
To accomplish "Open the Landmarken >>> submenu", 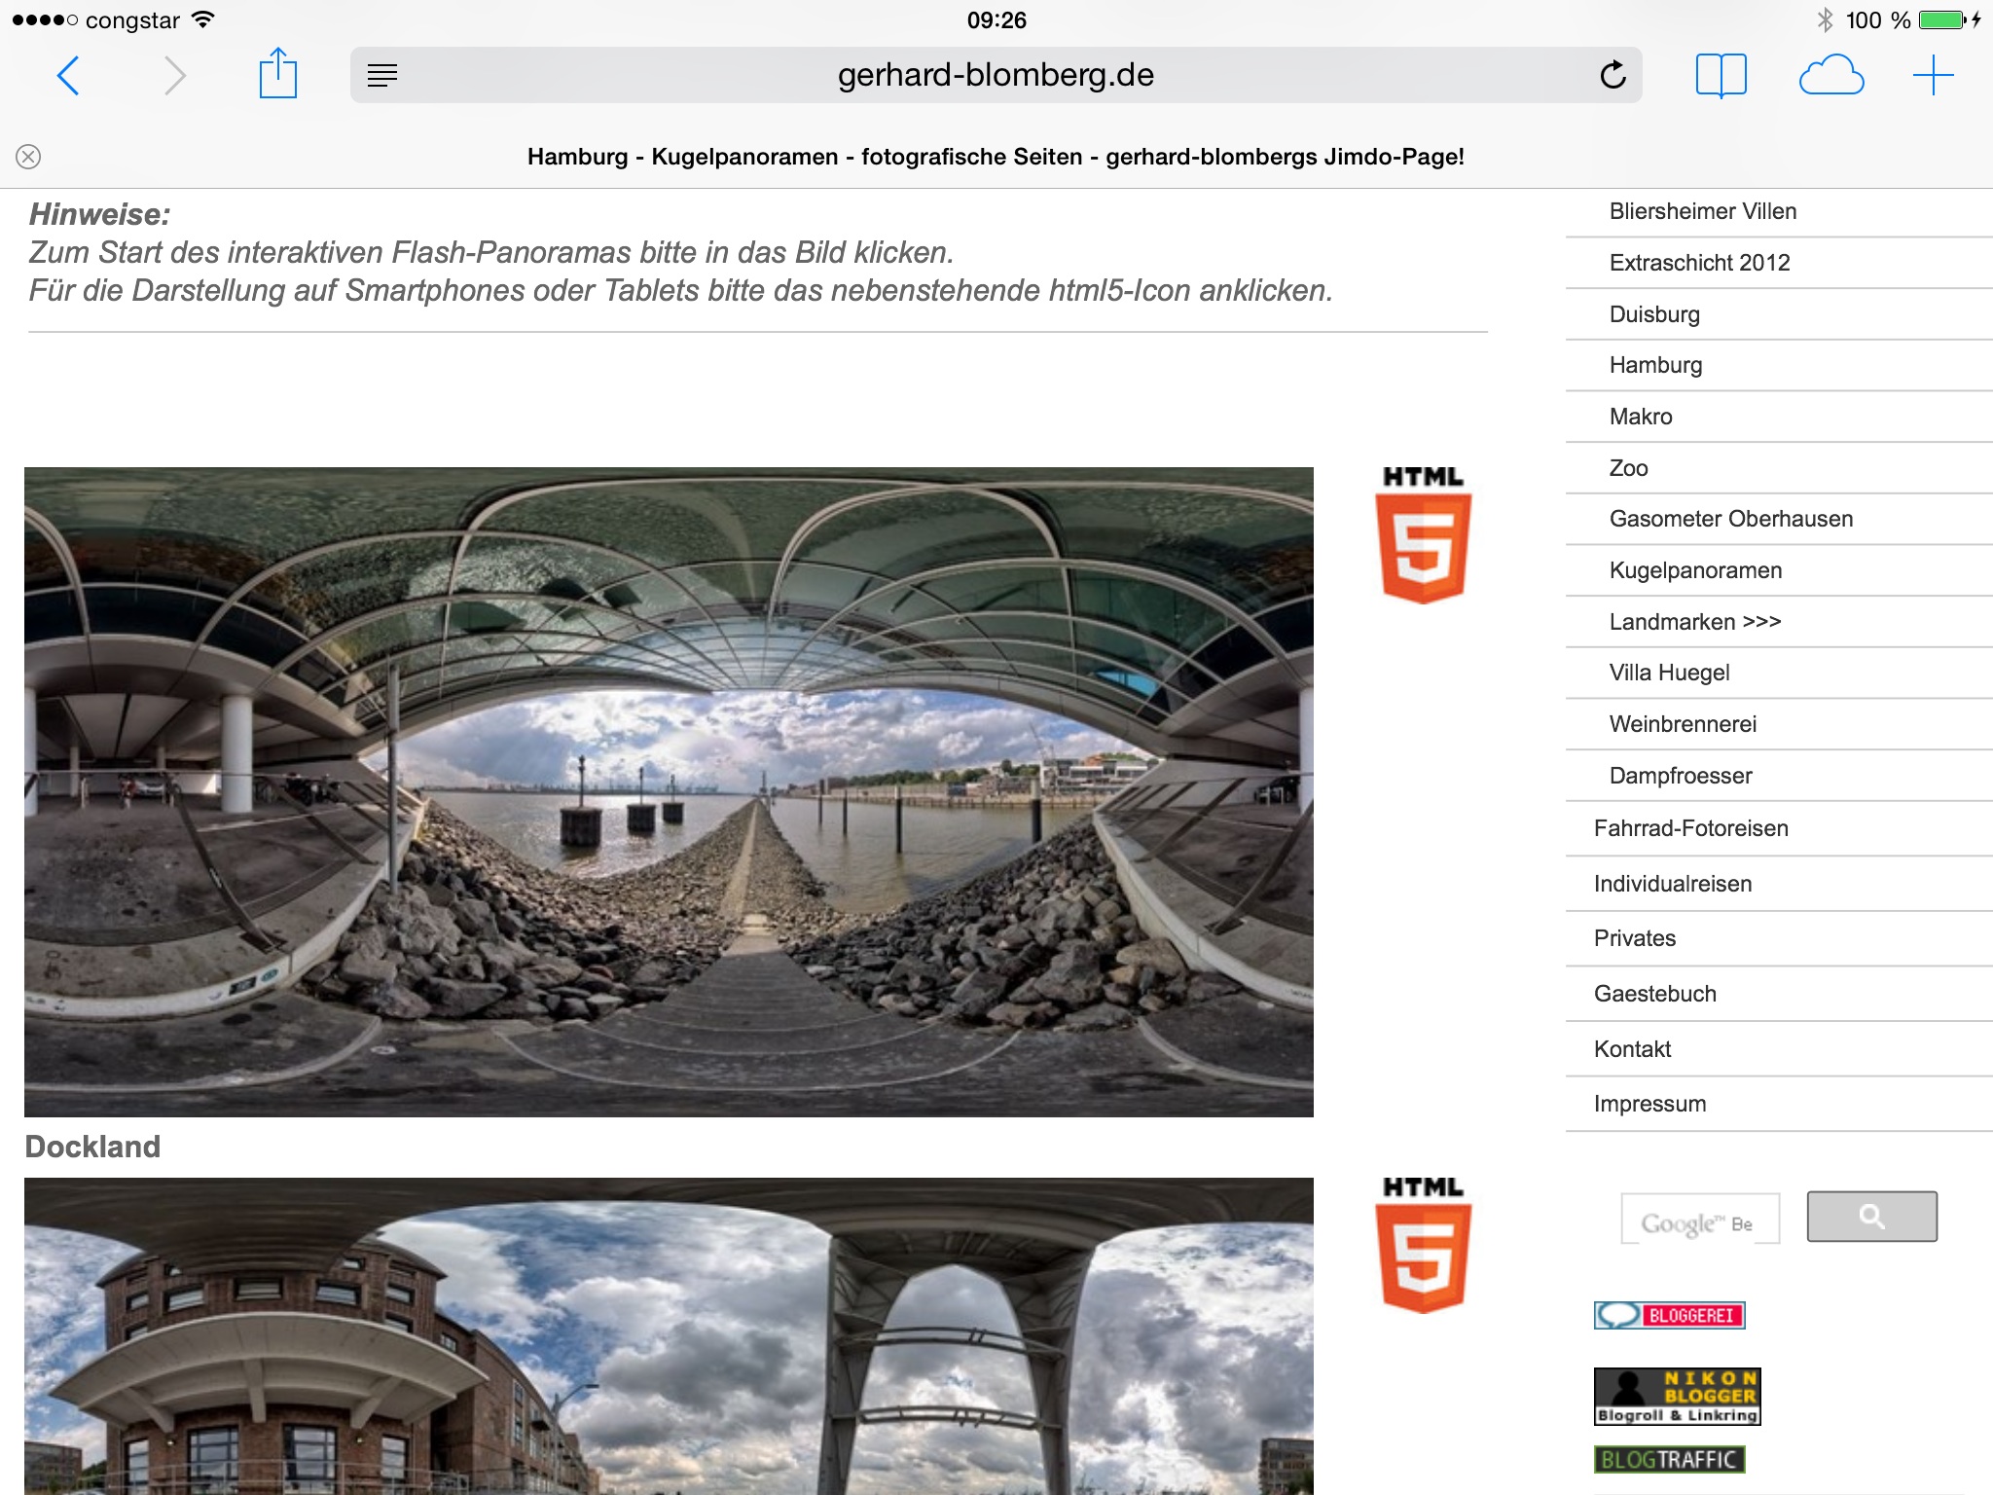I will coord(1694,622).
